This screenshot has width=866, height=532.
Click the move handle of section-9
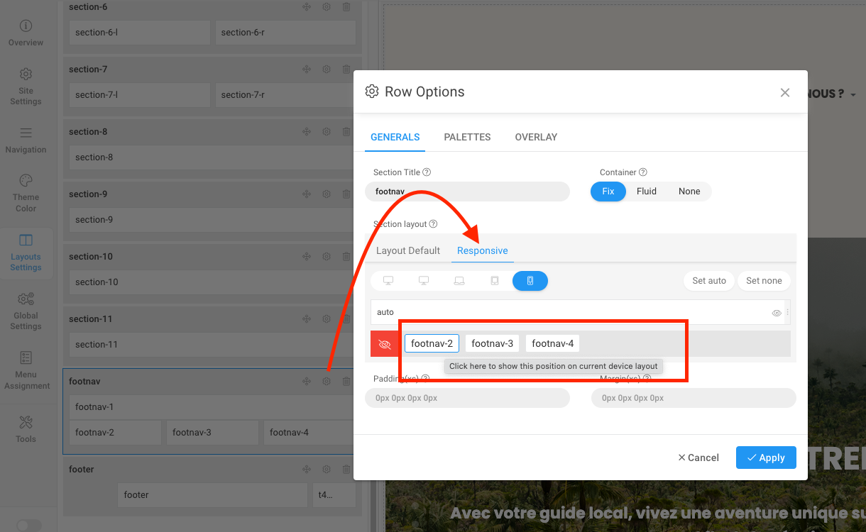coord(307,194)
